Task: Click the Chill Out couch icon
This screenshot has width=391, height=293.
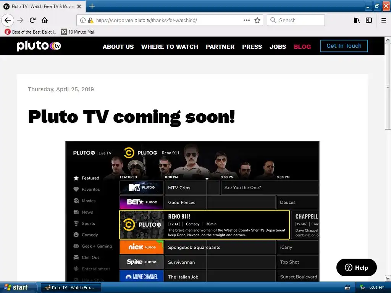Action: (x=76, y=258)
